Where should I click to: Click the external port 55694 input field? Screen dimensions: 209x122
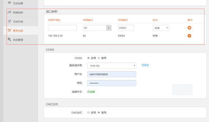coord(126,28)
